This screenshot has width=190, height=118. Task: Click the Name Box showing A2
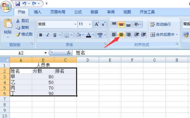[21, 53]
